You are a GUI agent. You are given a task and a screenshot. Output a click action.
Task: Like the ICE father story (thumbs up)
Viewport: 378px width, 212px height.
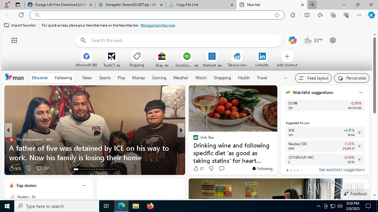(12, 168)
